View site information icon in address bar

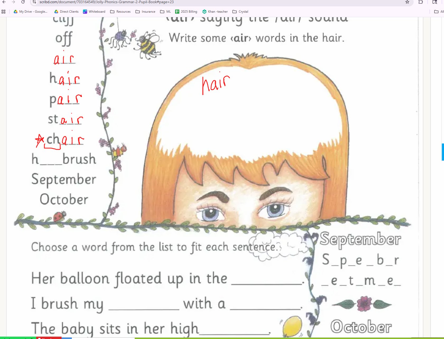tap(34, 2)
